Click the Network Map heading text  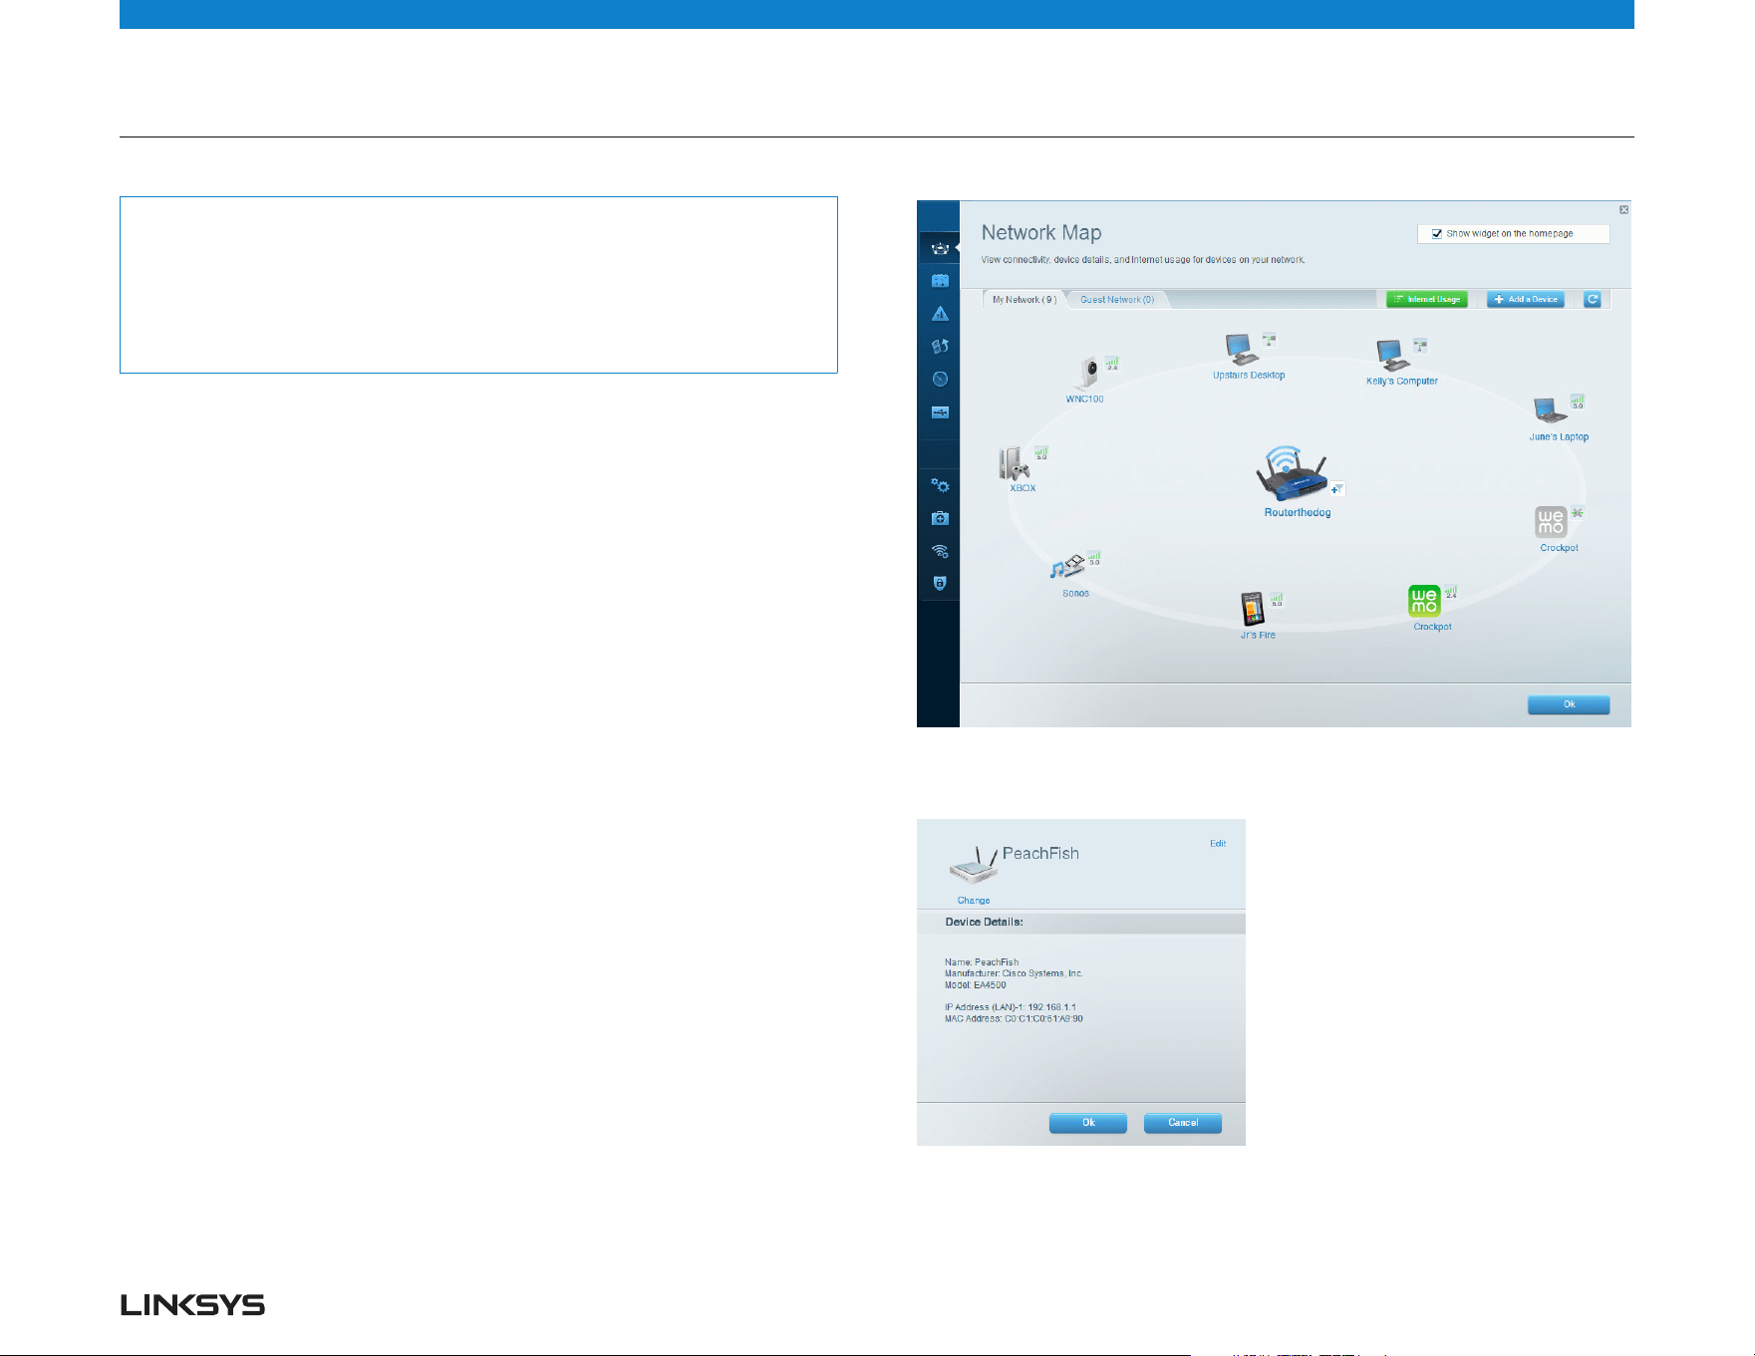tap(1041, 233)
